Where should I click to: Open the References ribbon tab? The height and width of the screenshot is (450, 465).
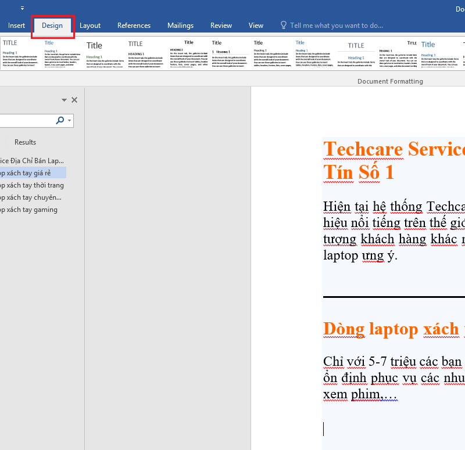(x=134, y=26)
